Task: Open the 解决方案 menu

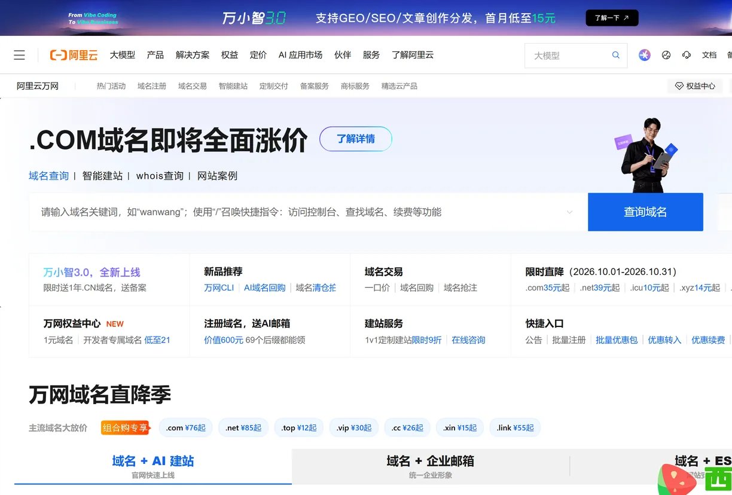Action: coord(193,55)
